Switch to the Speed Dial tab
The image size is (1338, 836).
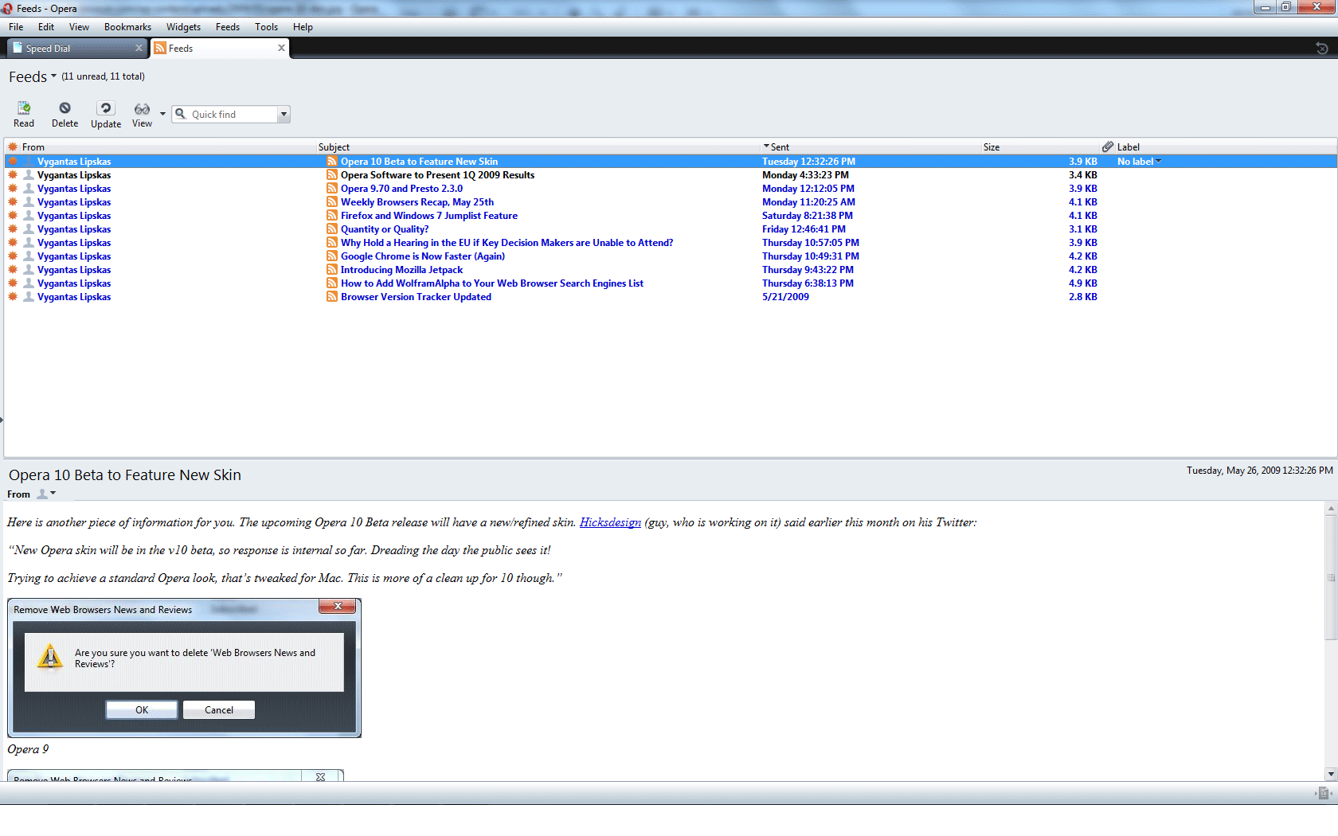76,49
